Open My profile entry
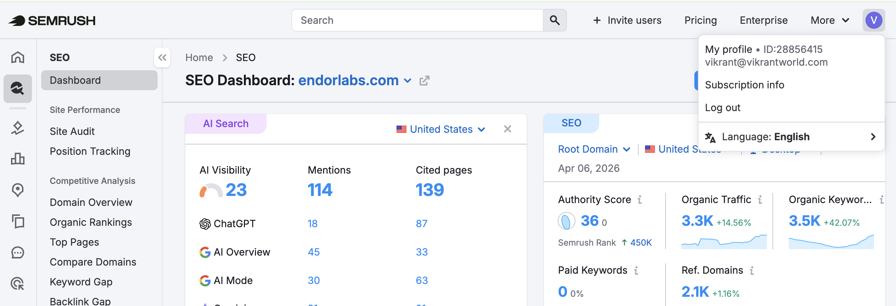This screenshot has width=896, height=306. (728, 49)
